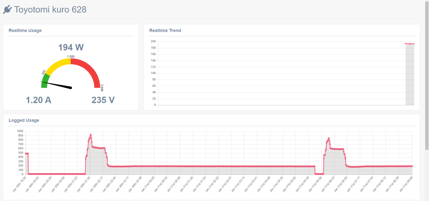
Task: Click the Jan 31st 05:56 axis label
Action: pyautogui.click(x=315, y=184)
